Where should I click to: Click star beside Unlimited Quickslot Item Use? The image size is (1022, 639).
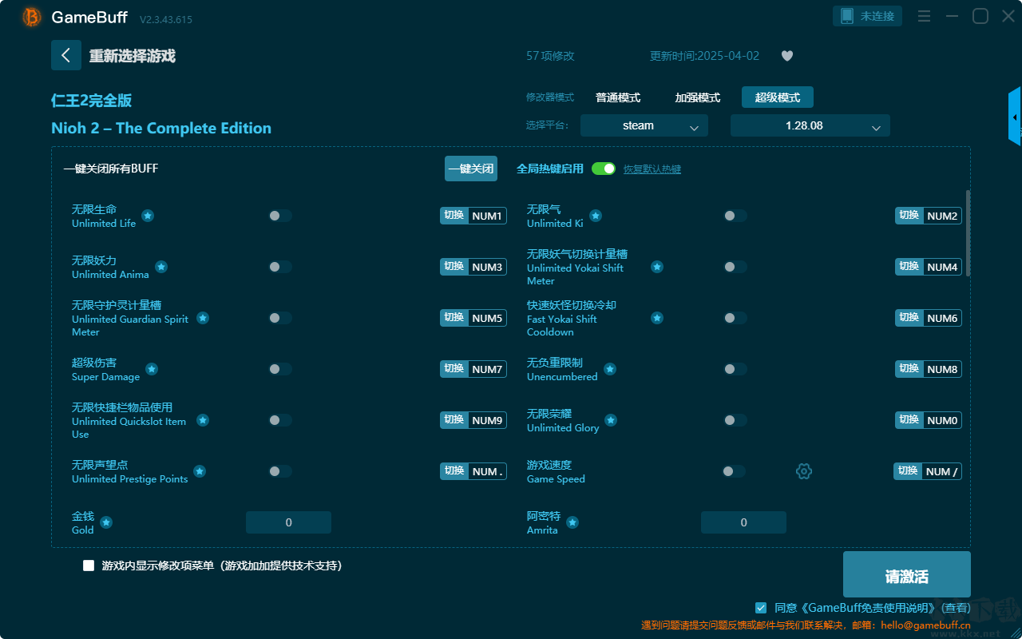[x=203, y=420]
